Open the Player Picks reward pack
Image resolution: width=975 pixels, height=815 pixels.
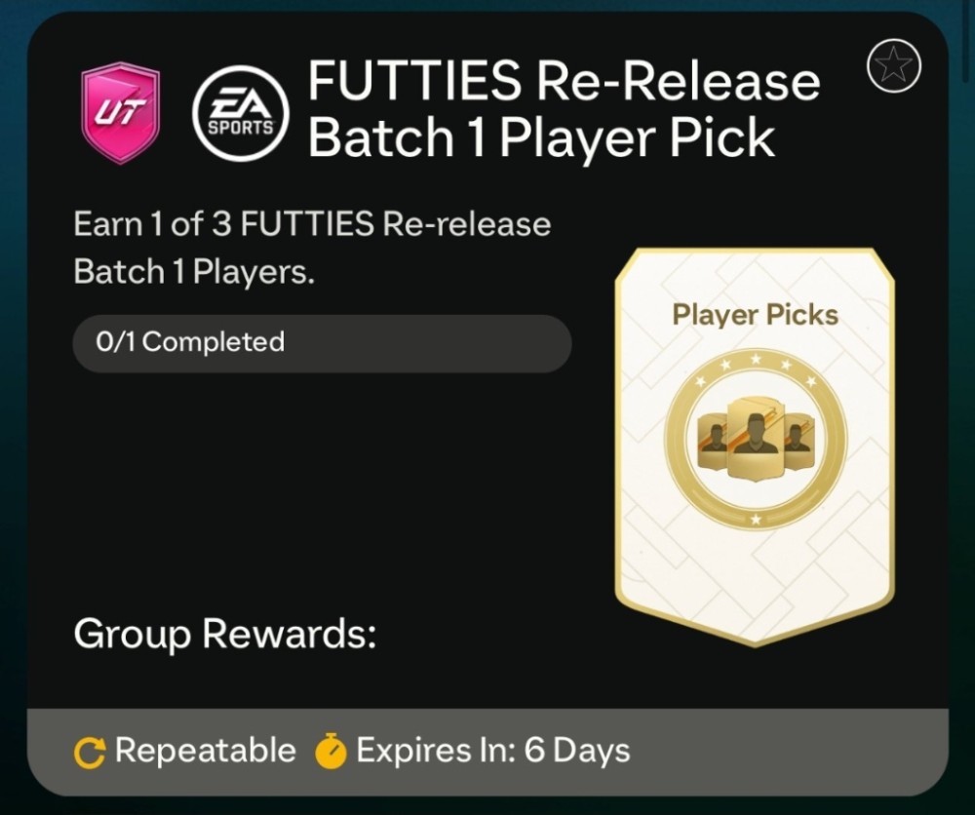755,446
